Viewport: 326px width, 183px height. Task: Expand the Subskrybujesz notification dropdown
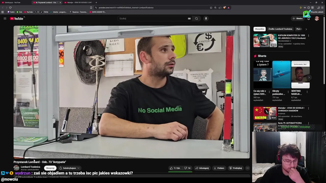70,168
